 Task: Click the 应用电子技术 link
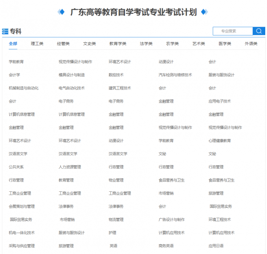coord(220,101)
